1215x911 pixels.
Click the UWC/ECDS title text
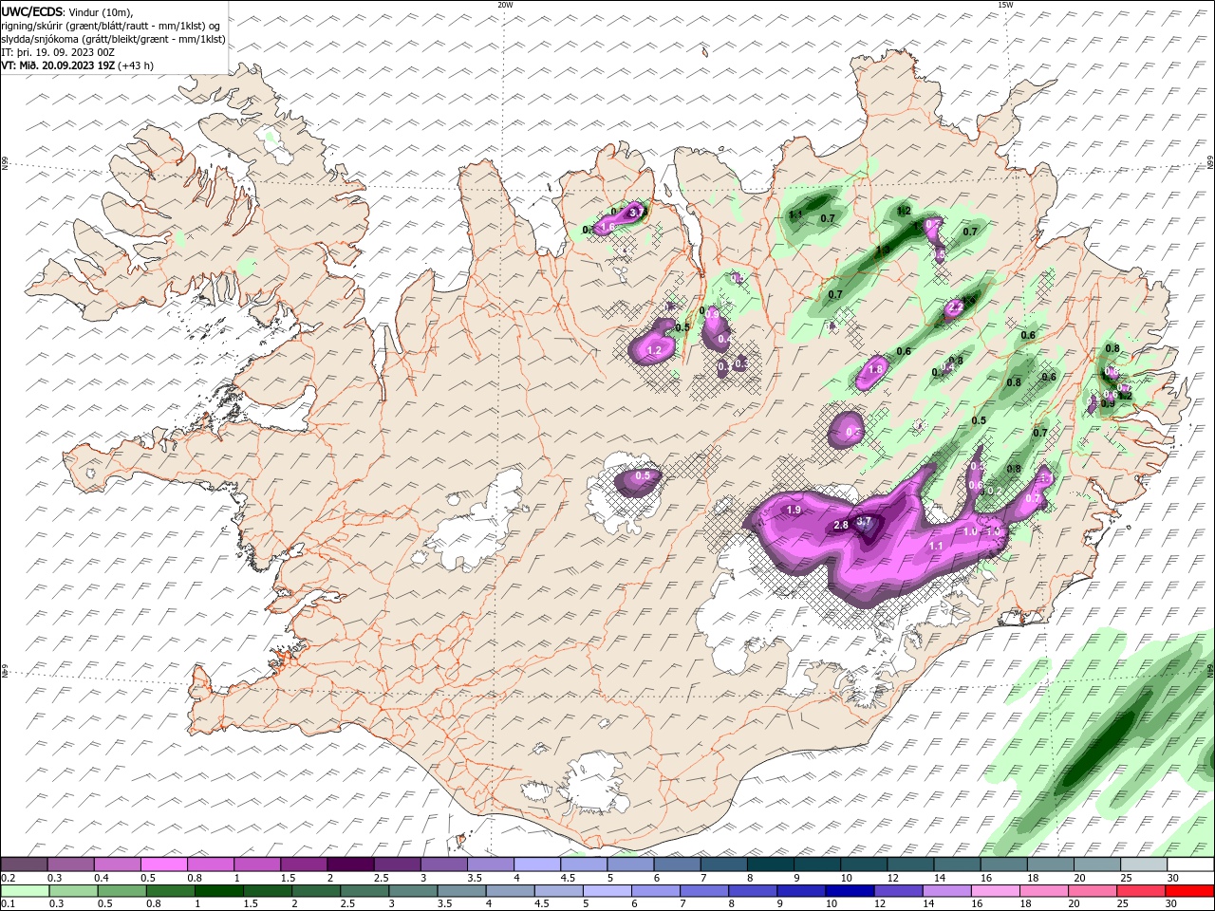coord(32,11)
